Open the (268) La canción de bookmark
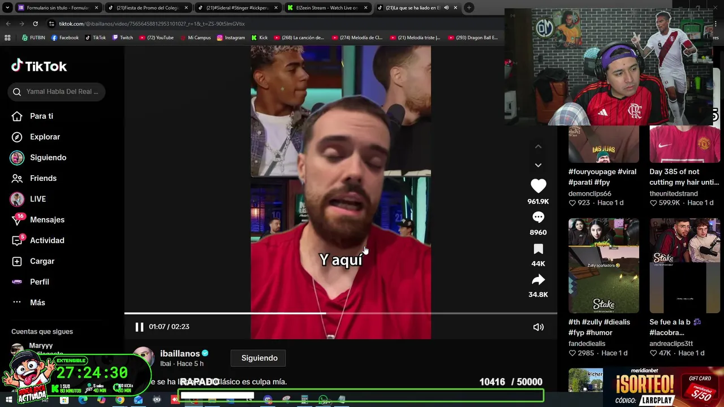Viewport: 724px width, 407px height. [x=299, y=38]
